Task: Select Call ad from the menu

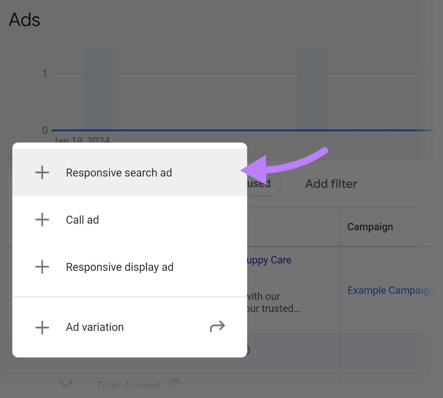Action: (82, 220)
